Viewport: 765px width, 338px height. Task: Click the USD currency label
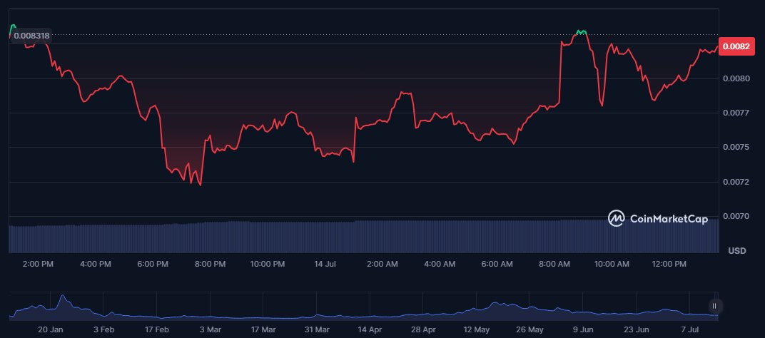[x=737, y=251]
